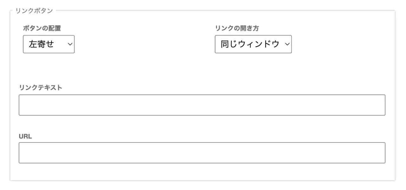Image resolution: width=406 pixels, height=190 pixels.
Task: Open the ボタンの配置 dropdown
Action: (x=49, y=44)
